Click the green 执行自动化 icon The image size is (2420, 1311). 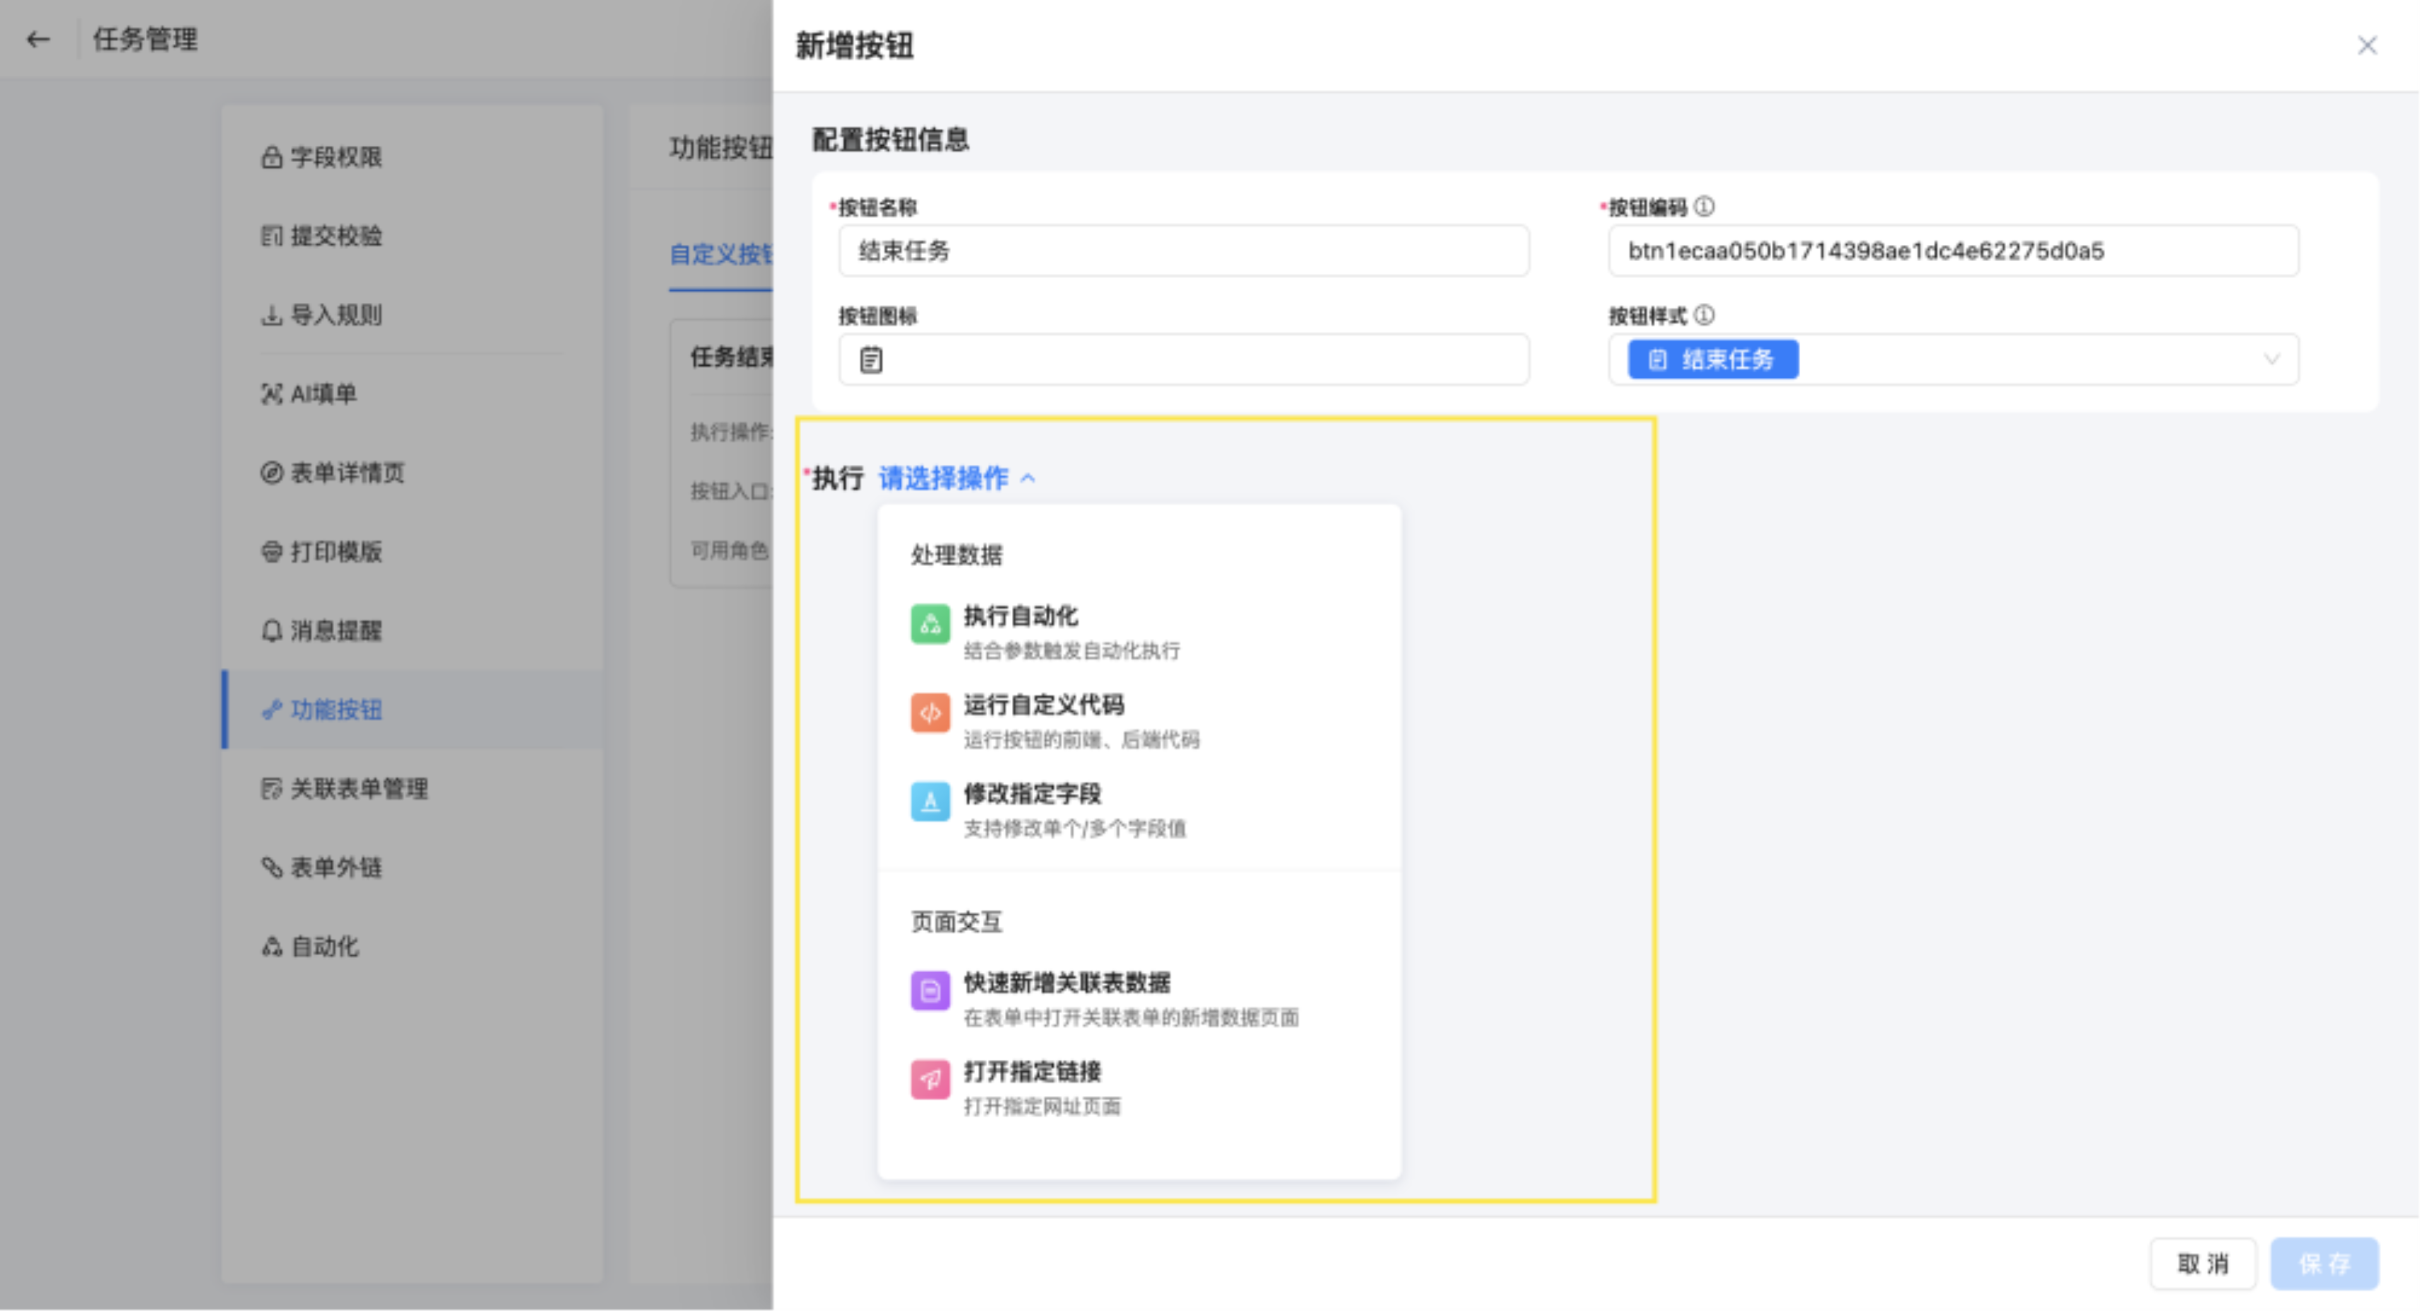(929, 625)
